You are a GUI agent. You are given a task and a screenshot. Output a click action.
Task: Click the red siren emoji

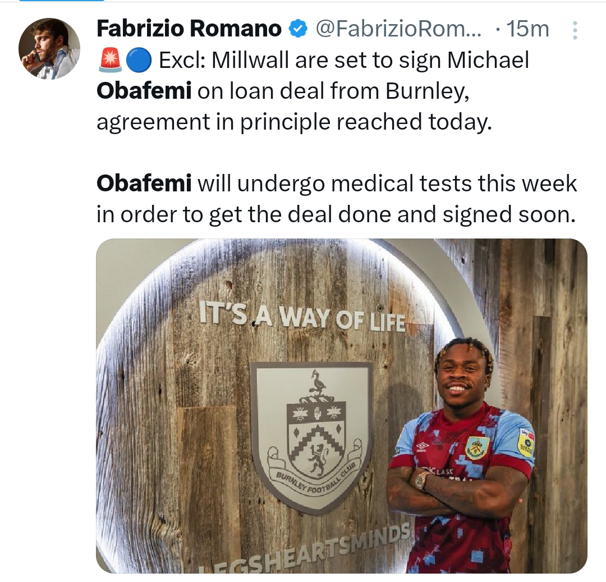[109, 61]
